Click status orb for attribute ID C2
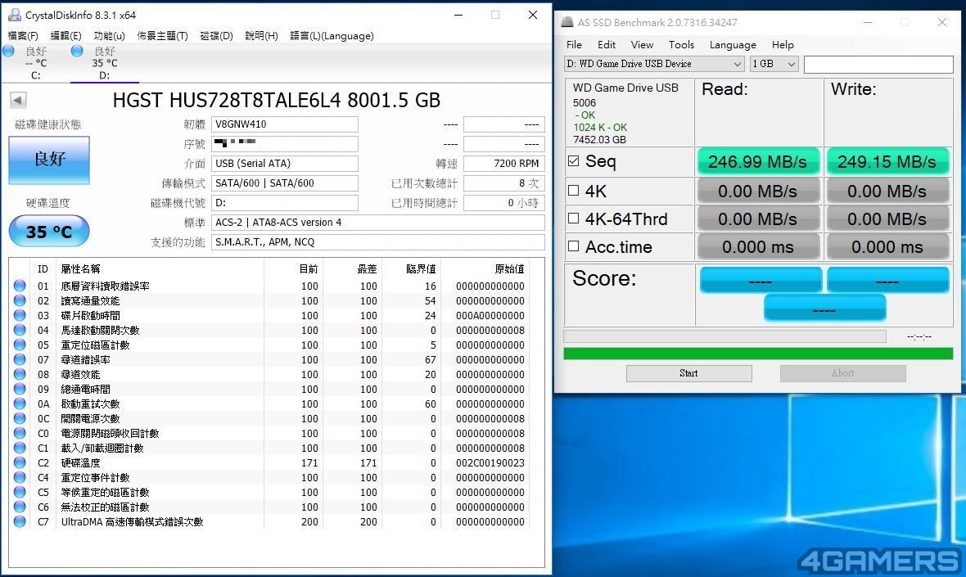The height and width of the screenshot is (577, 966). pyautogui.click(x=20, y=462)
